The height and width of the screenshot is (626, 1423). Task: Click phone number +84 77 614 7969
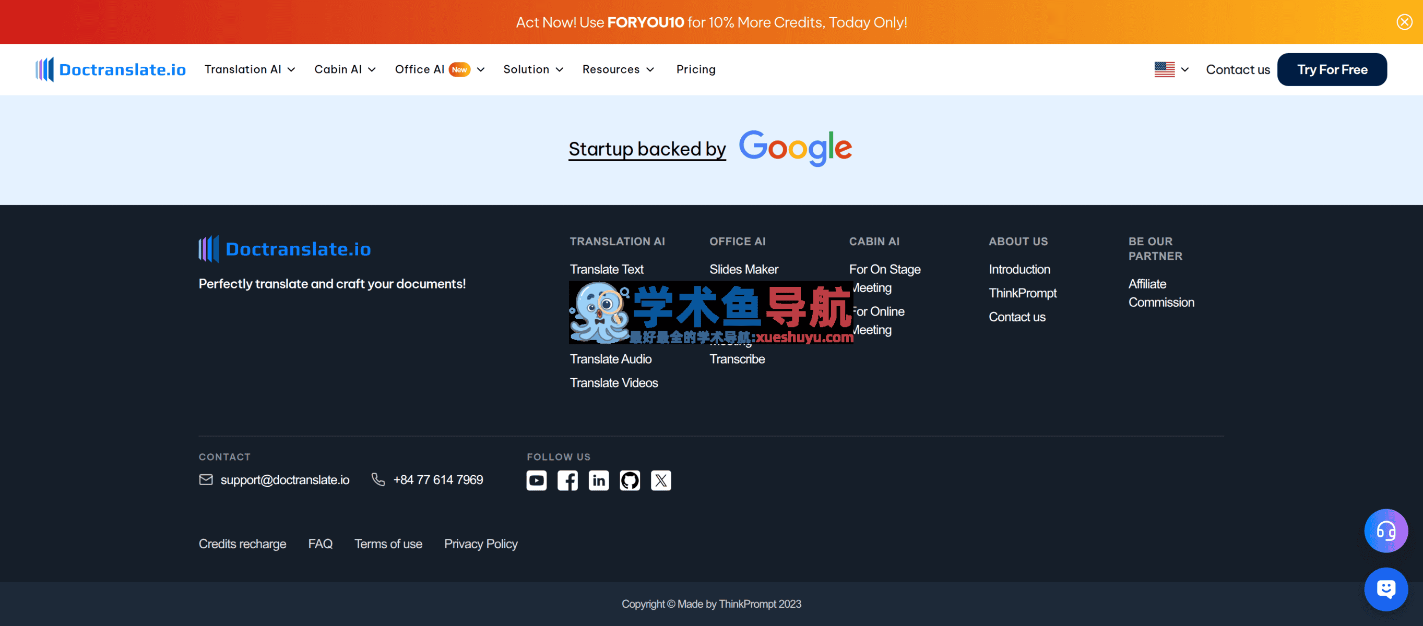click(x=437, y=480)
